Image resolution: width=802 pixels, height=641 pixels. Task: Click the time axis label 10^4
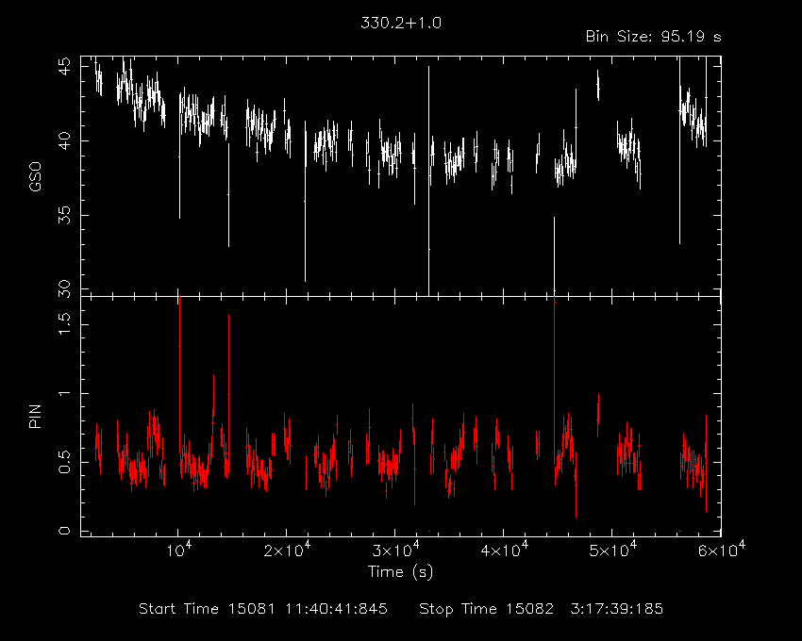(178, 550)
